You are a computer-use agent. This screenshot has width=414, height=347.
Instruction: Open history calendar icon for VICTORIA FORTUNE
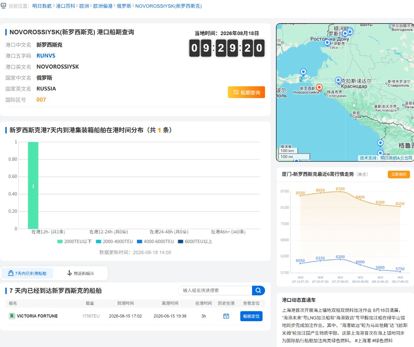click(x=226, y=316)
